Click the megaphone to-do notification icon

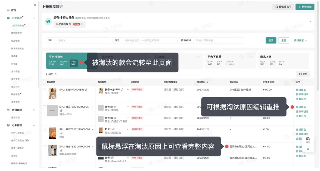pyautogui.click(x=48, y=22)
